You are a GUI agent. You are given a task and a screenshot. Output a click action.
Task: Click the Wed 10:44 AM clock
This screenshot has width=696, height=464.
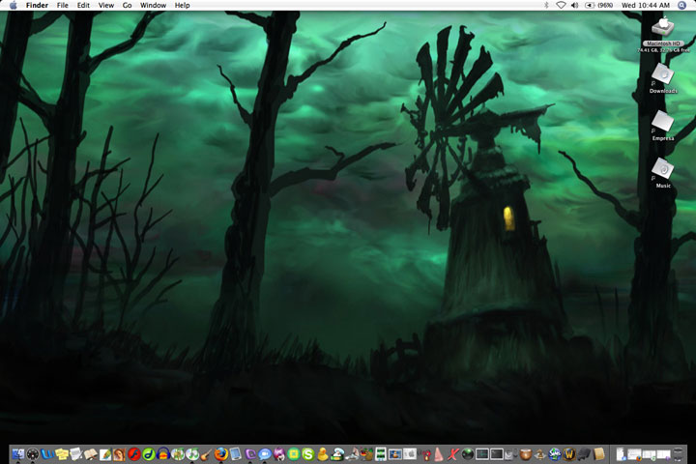pyautogui.click(x=646, y=6)
